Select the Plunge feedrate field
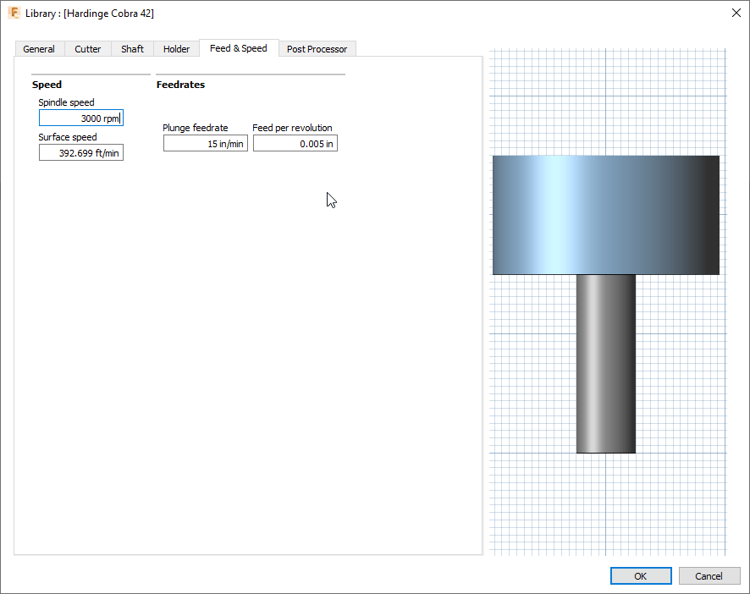Image resolution: width=750 pixels, height=594 pixels. tap(205, 143)
